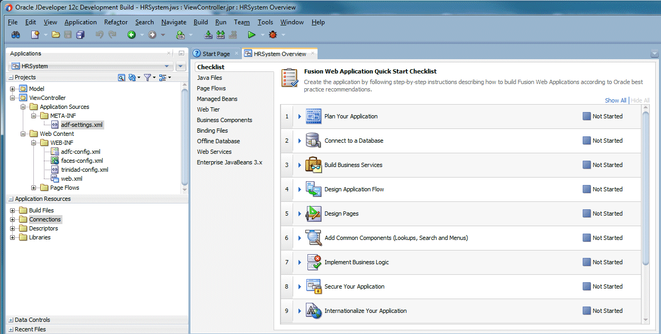Image resolution: width=661 pixels, height=334 pixels.
Task: Click the checklist vertical scrollbar
Action: click(645, 188)
